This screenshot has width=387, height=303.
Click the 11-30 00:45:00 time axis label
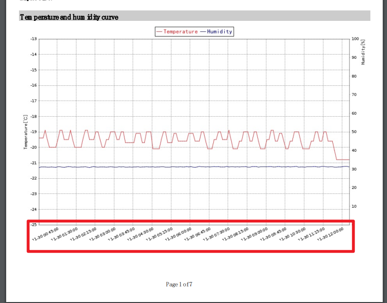pos(45,234)
